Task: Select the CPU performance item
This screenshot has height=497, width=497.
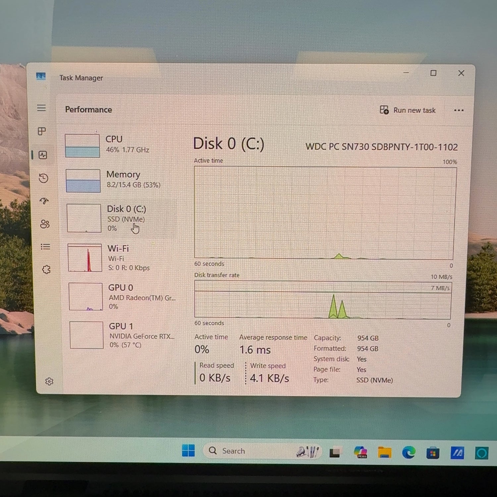Action: click(119, 145)
